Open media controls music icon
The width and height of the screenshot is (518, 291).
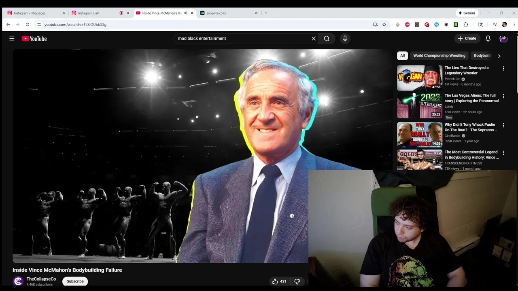click(495, 24)
